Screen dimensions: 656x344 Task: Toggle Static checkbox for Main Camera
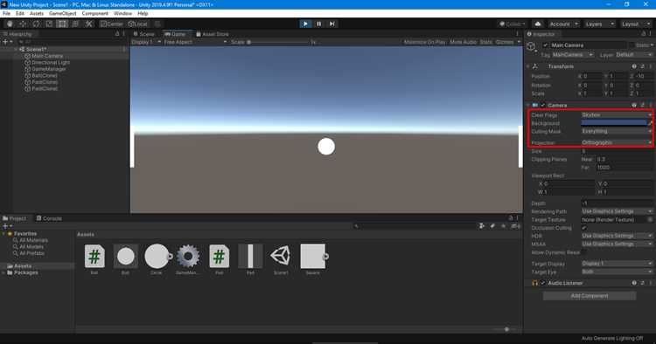click(x=632, y=45)
